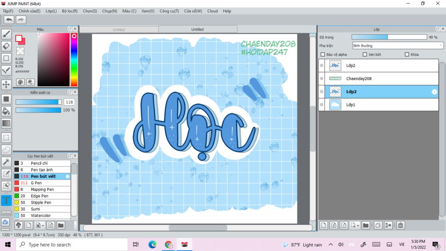Viewport: 446px width, 251px height.
Task: Open the Chỉnh sửa(E) menu
Action: 29,11
